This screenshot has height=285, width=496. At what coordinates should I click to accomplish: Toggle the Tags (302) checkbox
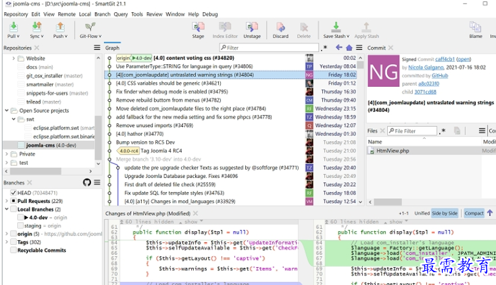tap(13, 242)
